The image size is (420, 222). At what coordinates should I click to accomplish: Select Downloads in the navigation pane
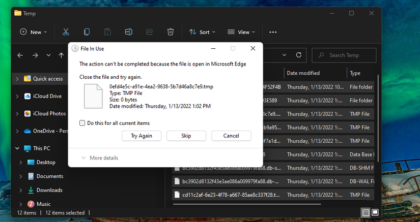[49, 190]
